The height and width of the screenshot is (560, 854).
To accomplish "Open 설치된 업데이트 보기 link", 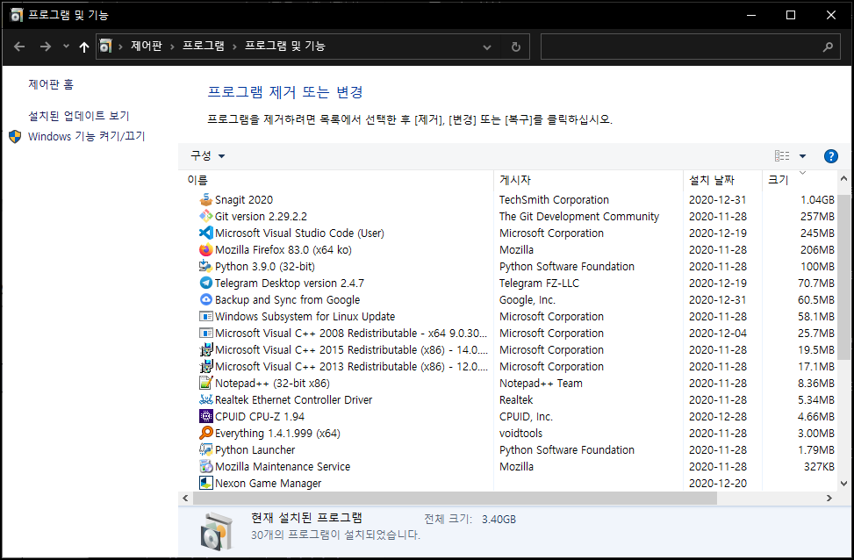I will [78, 116].
